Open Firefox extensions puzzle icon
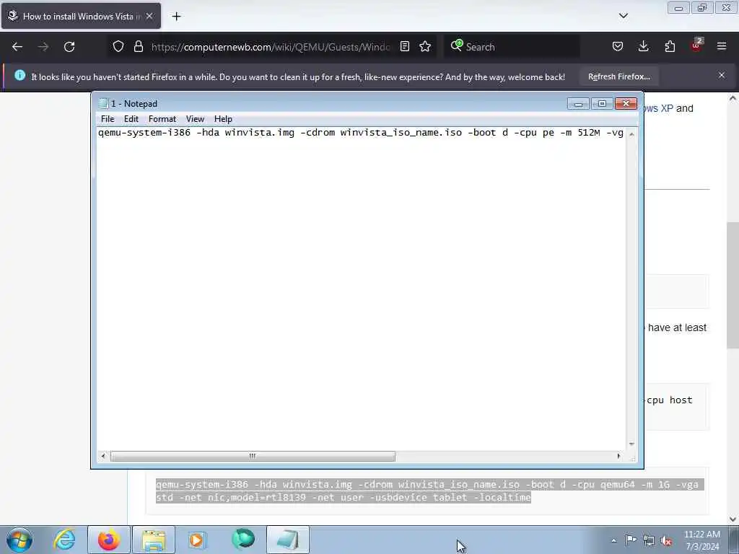This screenshot has height=554, width=739. click(670, 46)
